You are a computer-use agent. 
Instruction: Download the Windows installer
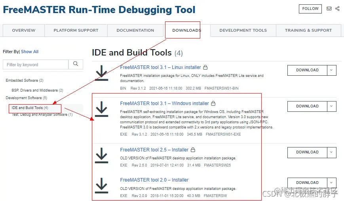coord(307,106)
